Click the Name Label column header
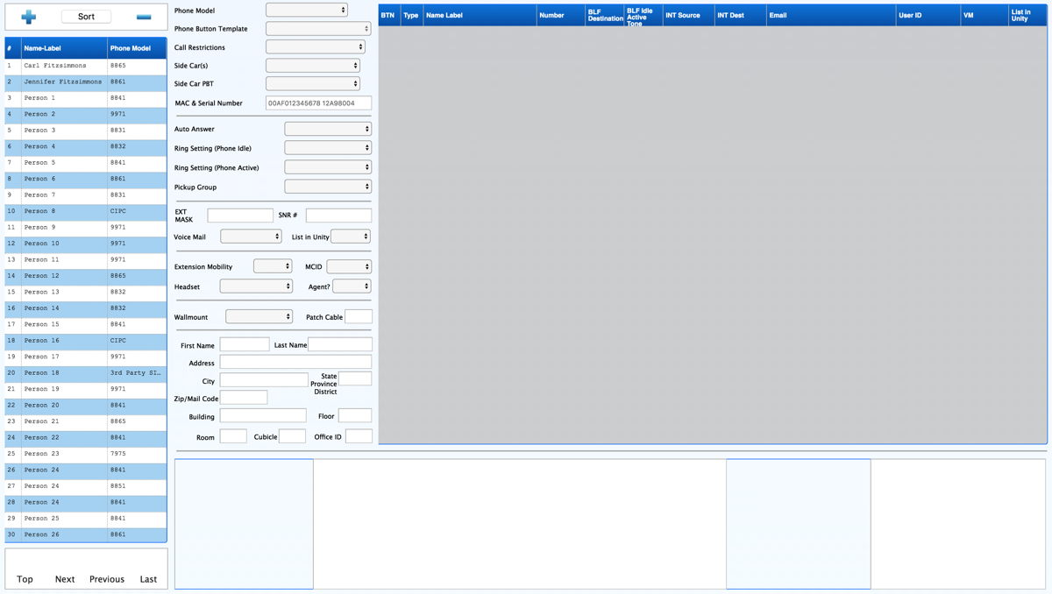The width and height of the screenshot is (1052, 594). click(480, 16)
